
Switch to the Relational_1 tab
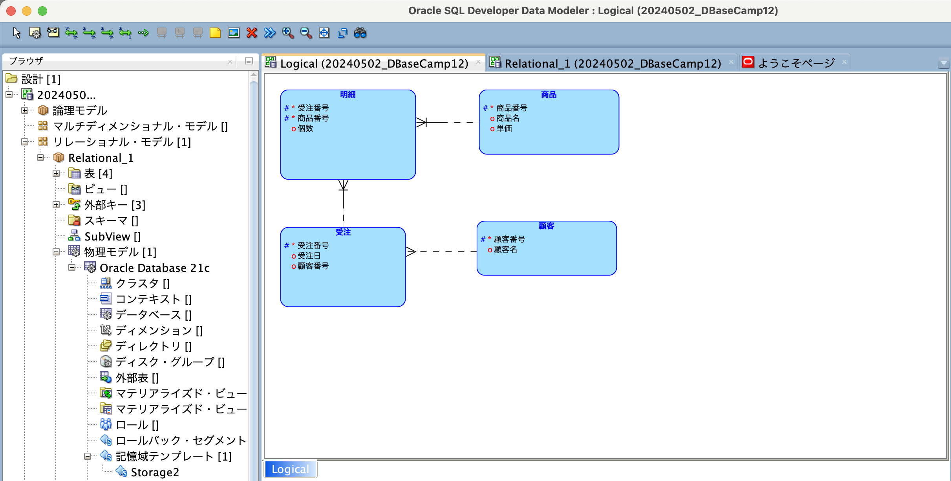(612, 63)
